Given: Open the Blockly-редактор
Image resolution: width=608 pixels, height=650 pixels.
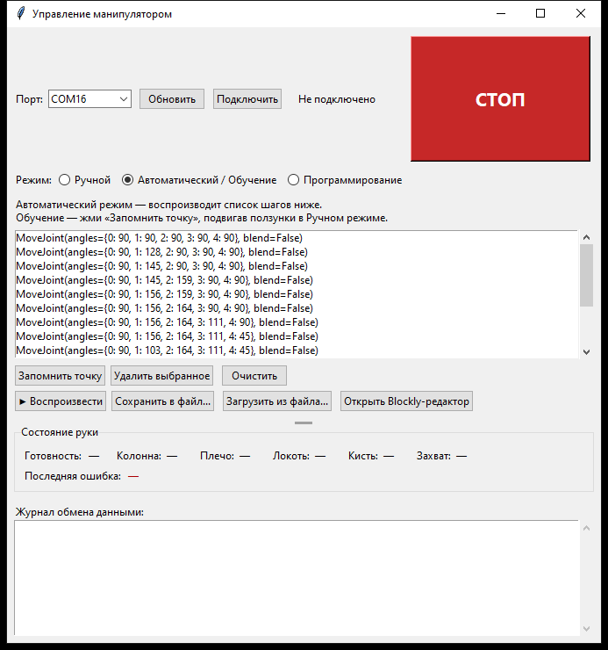Looking at the screenshot, I should [407, 401].
